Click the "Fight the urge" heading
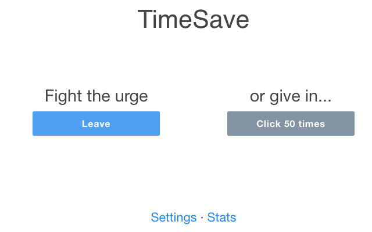372x232 pixels. (x=96, y=96)
